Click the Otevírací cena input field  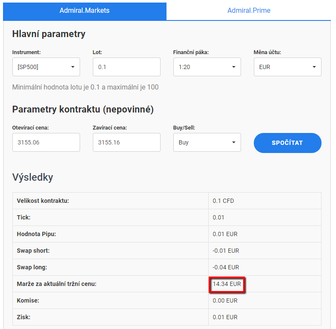[x=46, y=142]
